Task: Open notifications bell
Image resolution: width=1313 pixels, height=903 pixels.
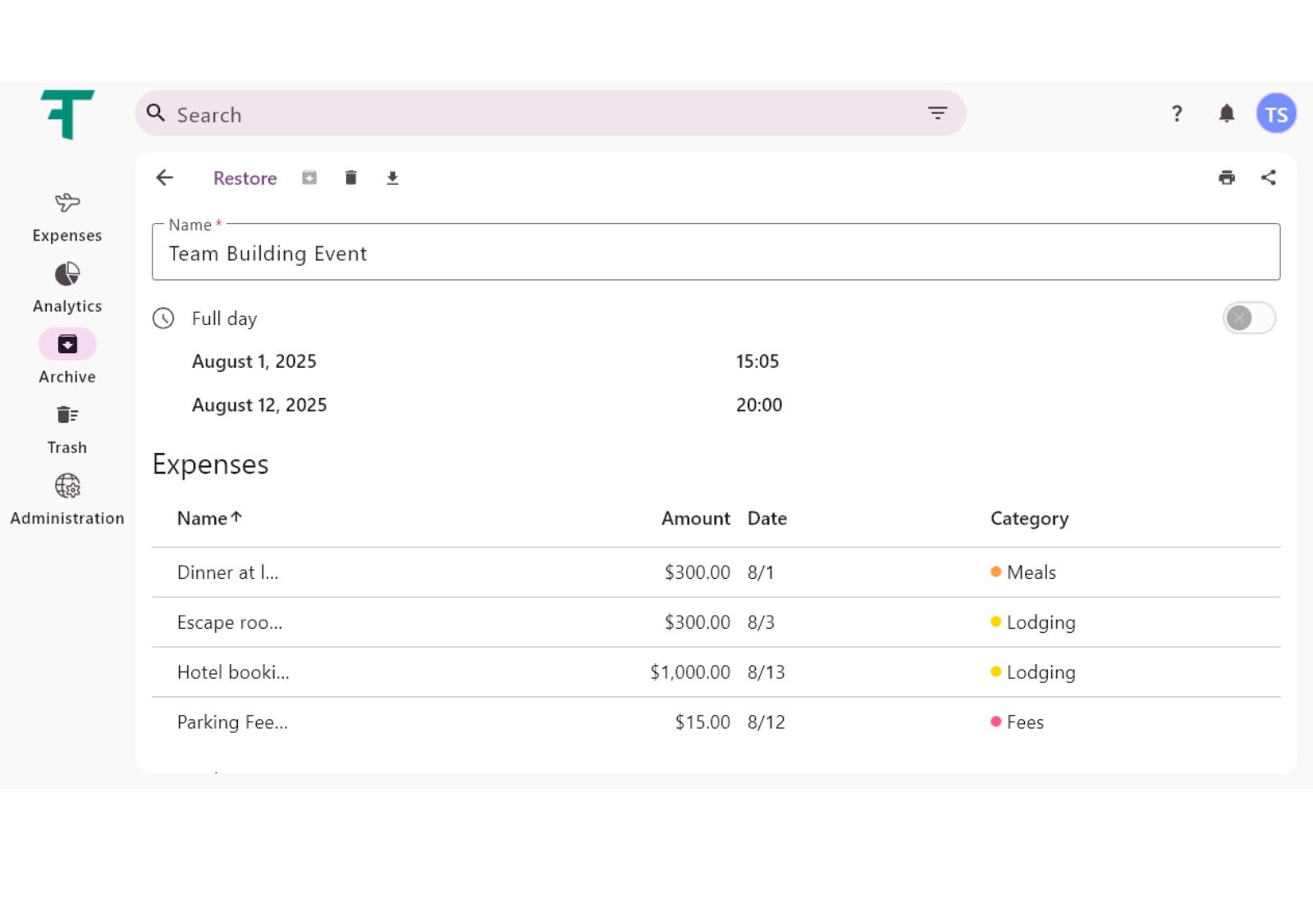Action: point(1227,114)
